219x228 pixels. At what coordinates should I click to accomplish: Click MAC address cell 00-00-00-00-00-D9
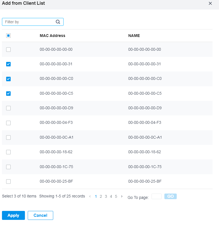point(56,108)
